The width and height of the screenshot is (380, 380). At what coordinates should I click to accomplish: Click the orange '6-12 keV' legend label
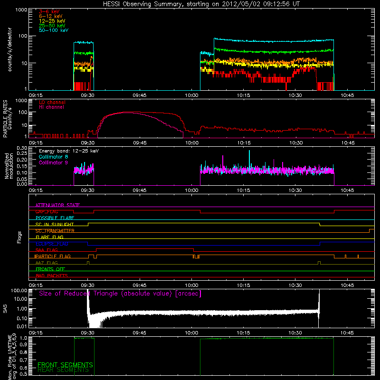[x=51, y=16]
